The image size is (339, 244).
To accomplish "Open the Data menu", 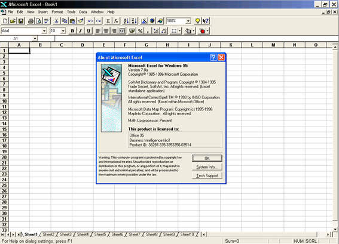I will [x=83, y=12].
